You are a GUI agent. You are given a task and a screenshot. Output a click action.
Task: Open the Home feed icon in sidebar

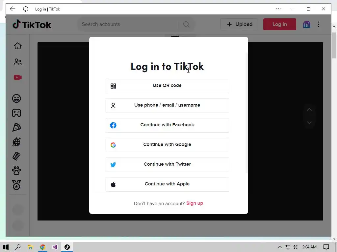(18, 46)
